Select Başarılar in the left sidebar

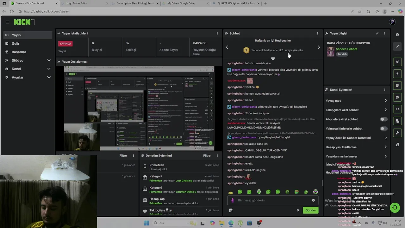pyautogui.click(x=28, y=52)
